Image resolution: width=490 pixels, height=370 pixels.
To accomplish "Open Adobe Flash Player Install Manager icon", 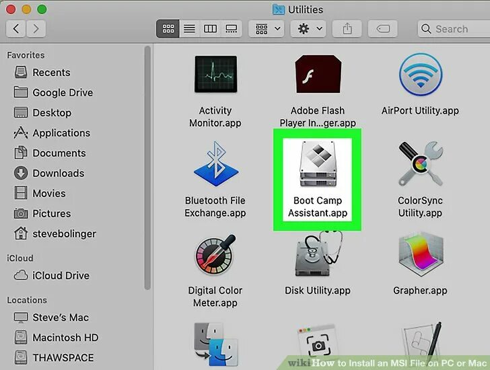I will tap(318, 74).
